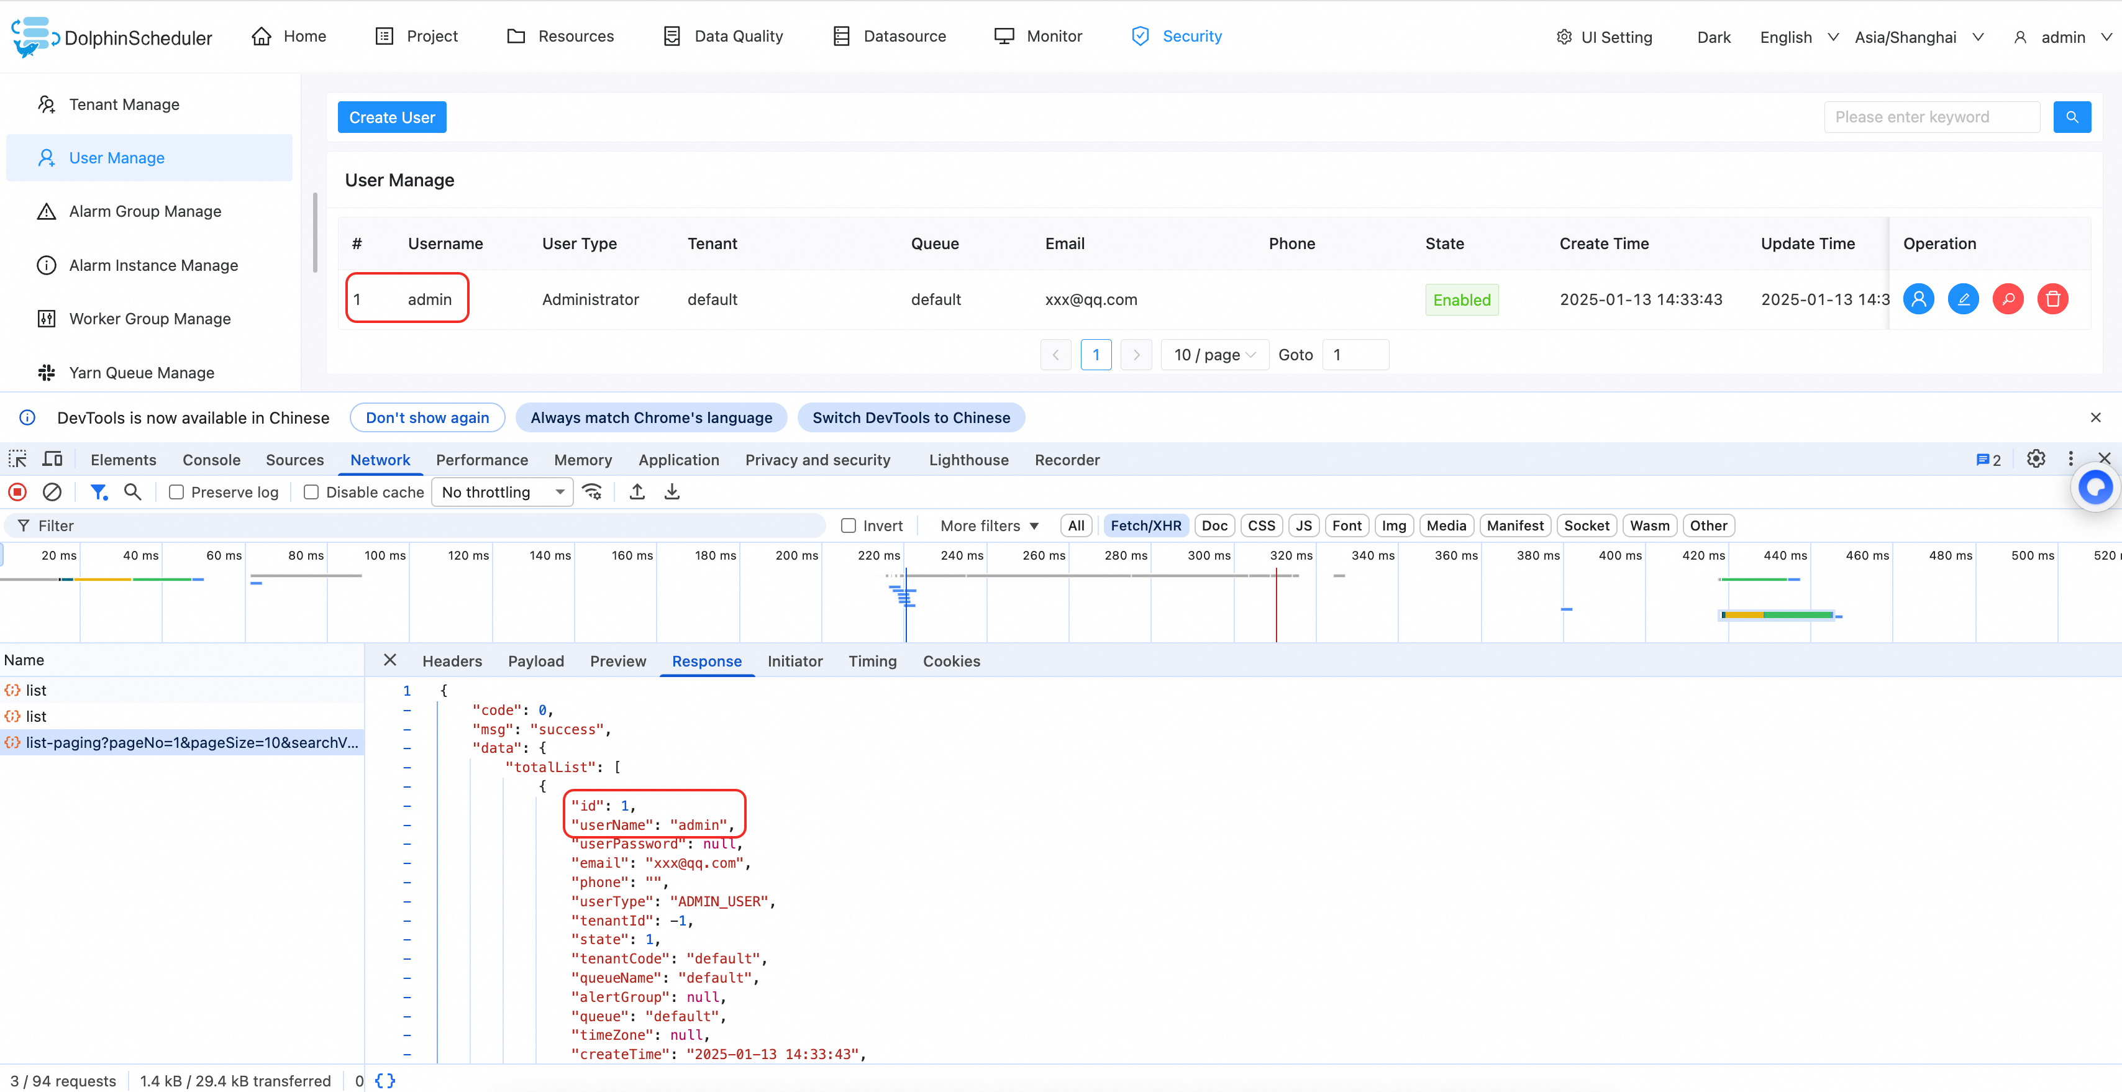The width and height of the screenshot is (2122, 1092).
Task: Click the blue authorize user icon for admin
Action: [1918, 299]
